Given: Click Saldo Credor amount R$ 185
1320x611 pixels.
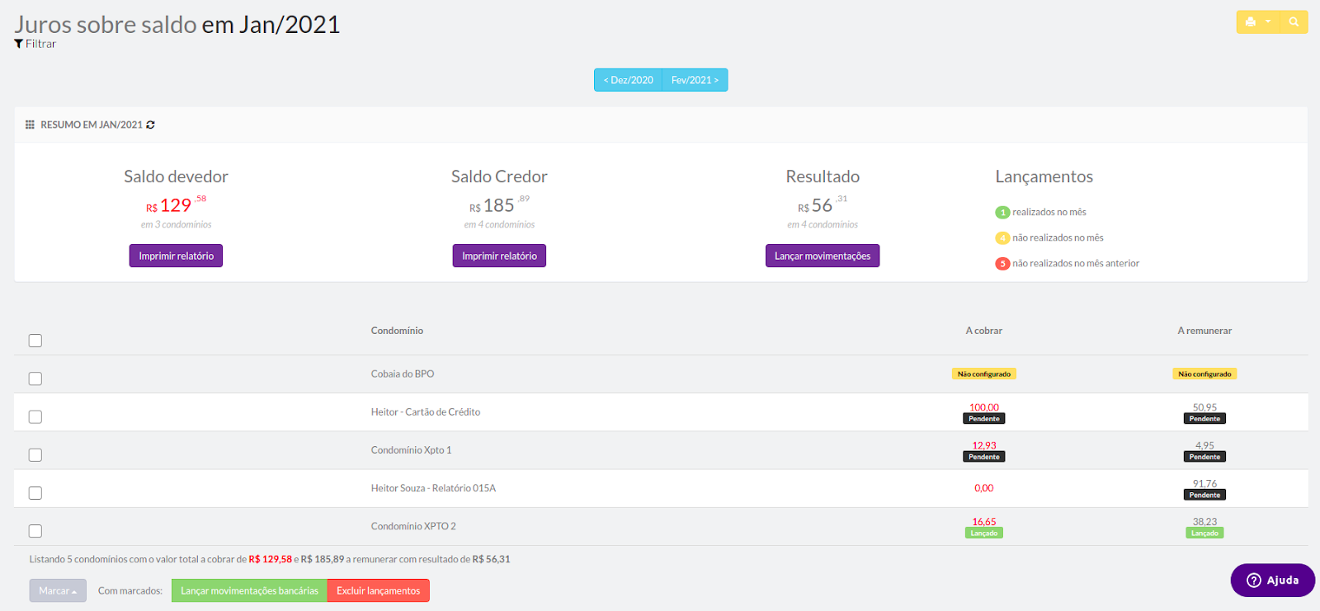Looking at the screenshot, I should point(499,204).
